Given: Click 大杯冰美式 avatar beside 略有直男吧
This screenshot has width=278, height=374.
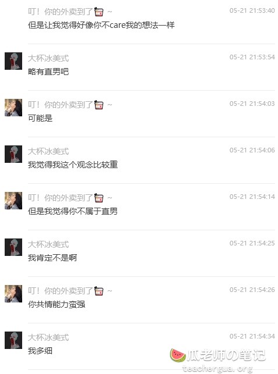Looking at the screenshot, I should coord(13,61).
